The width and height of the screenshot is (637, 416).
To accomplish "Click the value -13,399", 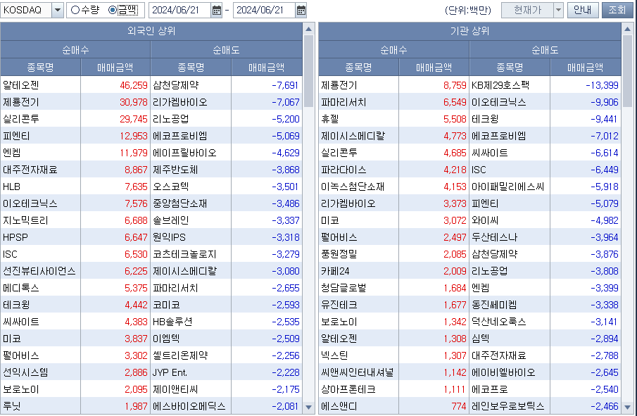I will coord(602,85).
